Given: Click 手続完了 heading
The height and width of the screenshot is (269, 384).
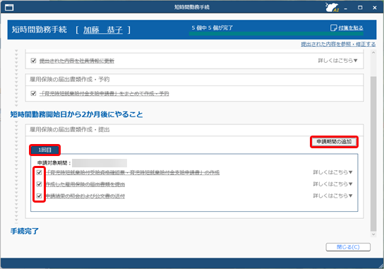Looking at the screenshot, I should coord(25,231).
